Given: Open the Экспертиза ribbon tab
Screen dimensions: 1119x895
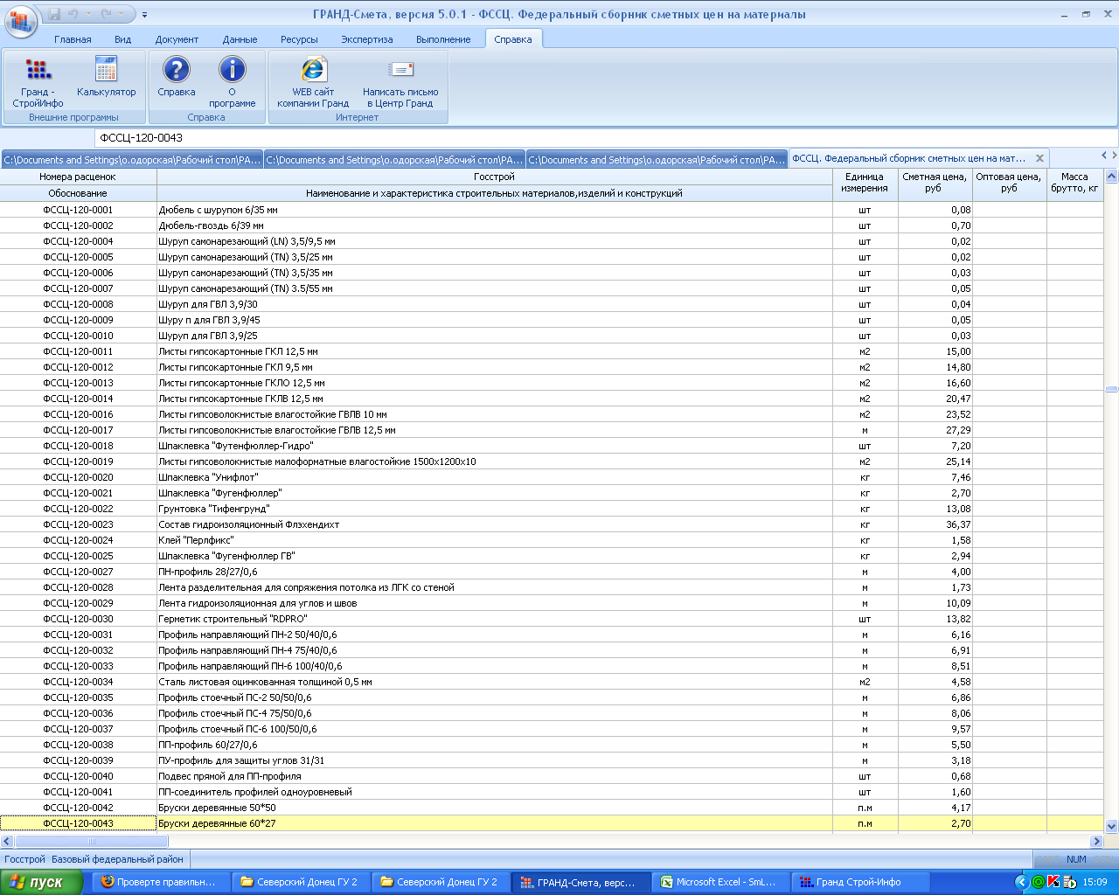Looking at the screenshot, I should [x=366, y=39].
